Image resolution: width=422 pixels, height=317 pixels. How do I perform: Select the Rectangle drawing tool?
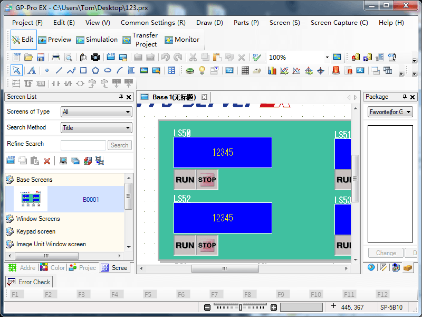tap(83, 71)
